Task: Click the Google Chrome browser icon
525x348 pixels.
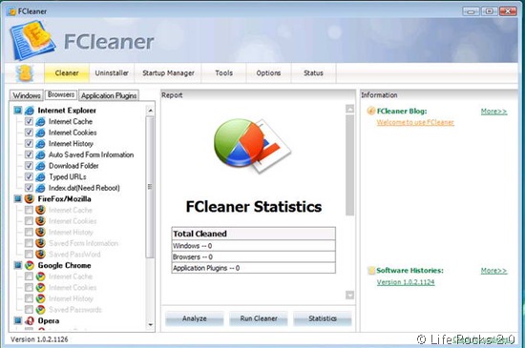Action: pos(30,265)
